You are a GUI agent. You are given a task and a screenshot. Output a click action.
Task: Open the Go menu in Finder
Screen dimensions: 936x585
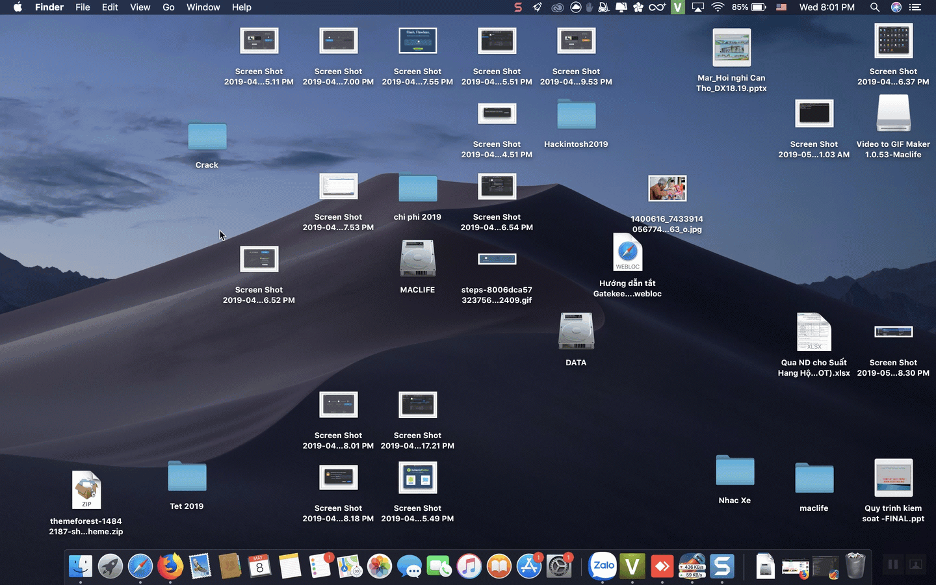click(168, 7)
